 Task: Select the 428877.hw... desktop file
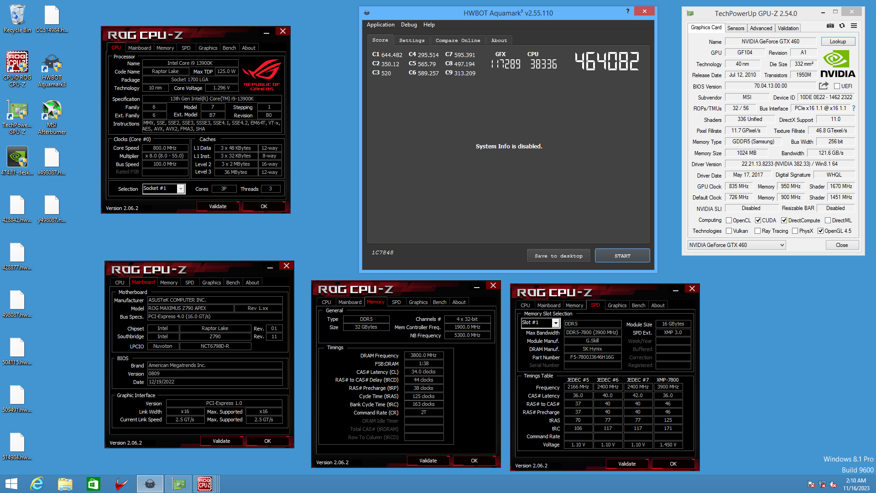coord(17,257)
